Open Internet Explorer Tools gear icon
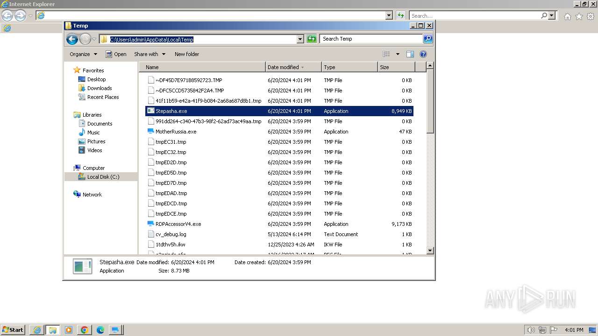This screenshot has width=598, height=336. [591, 16]
